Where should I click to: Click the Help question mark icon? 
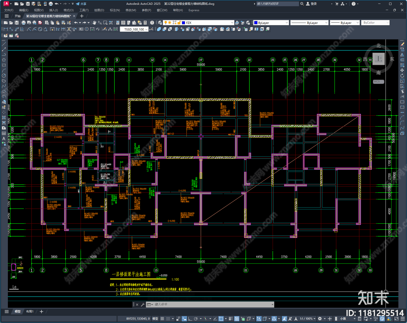(152, 23)
